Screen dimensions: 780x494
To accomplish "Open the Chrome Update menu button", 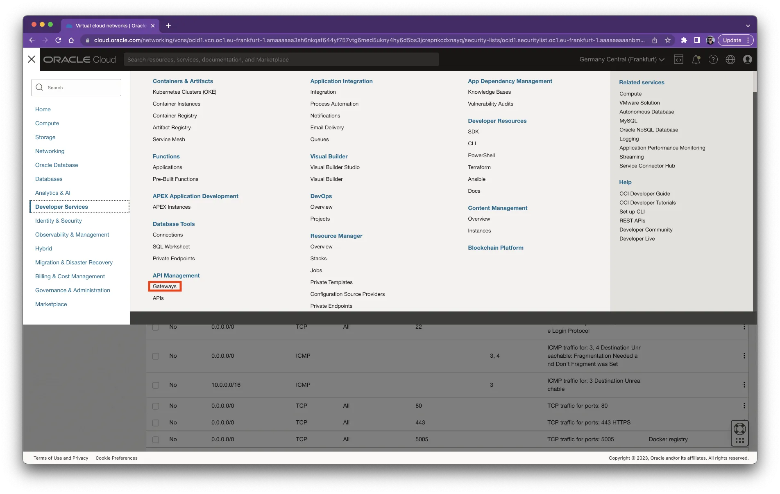I will (x=736, y=40).
